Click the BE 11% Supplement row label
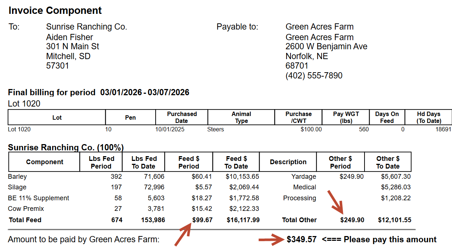The image size is (452, 251). point(39,198)
